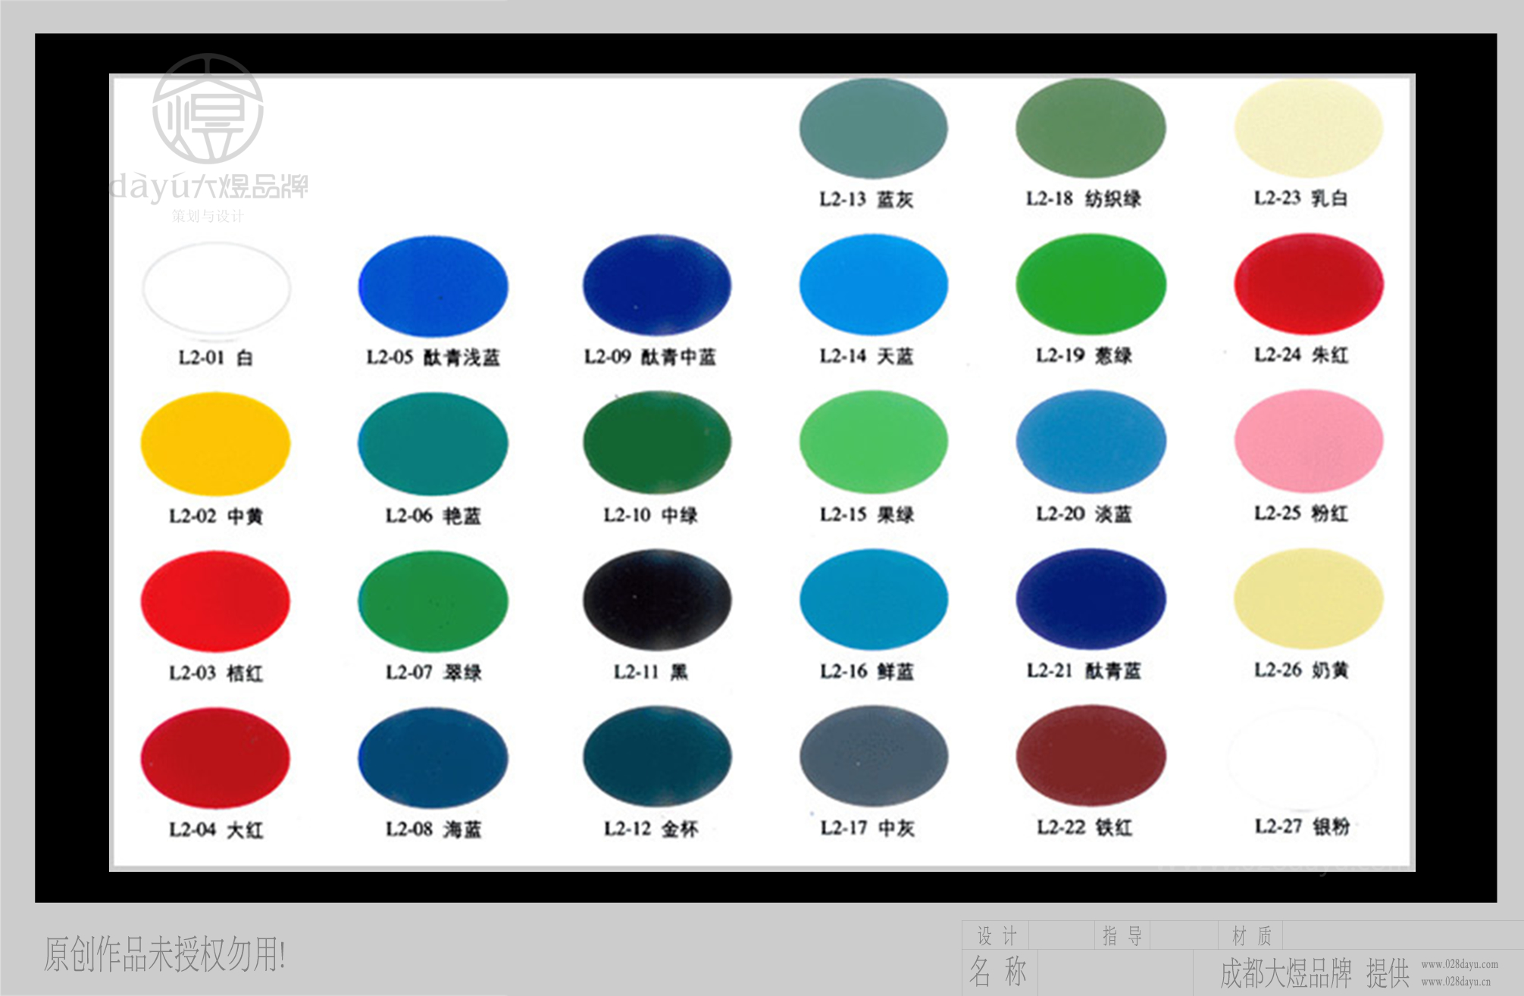Click the L2-12 金杯 dark teal swatch
The height and width of the screenshot is (996, 1524).
pos(657,757)
